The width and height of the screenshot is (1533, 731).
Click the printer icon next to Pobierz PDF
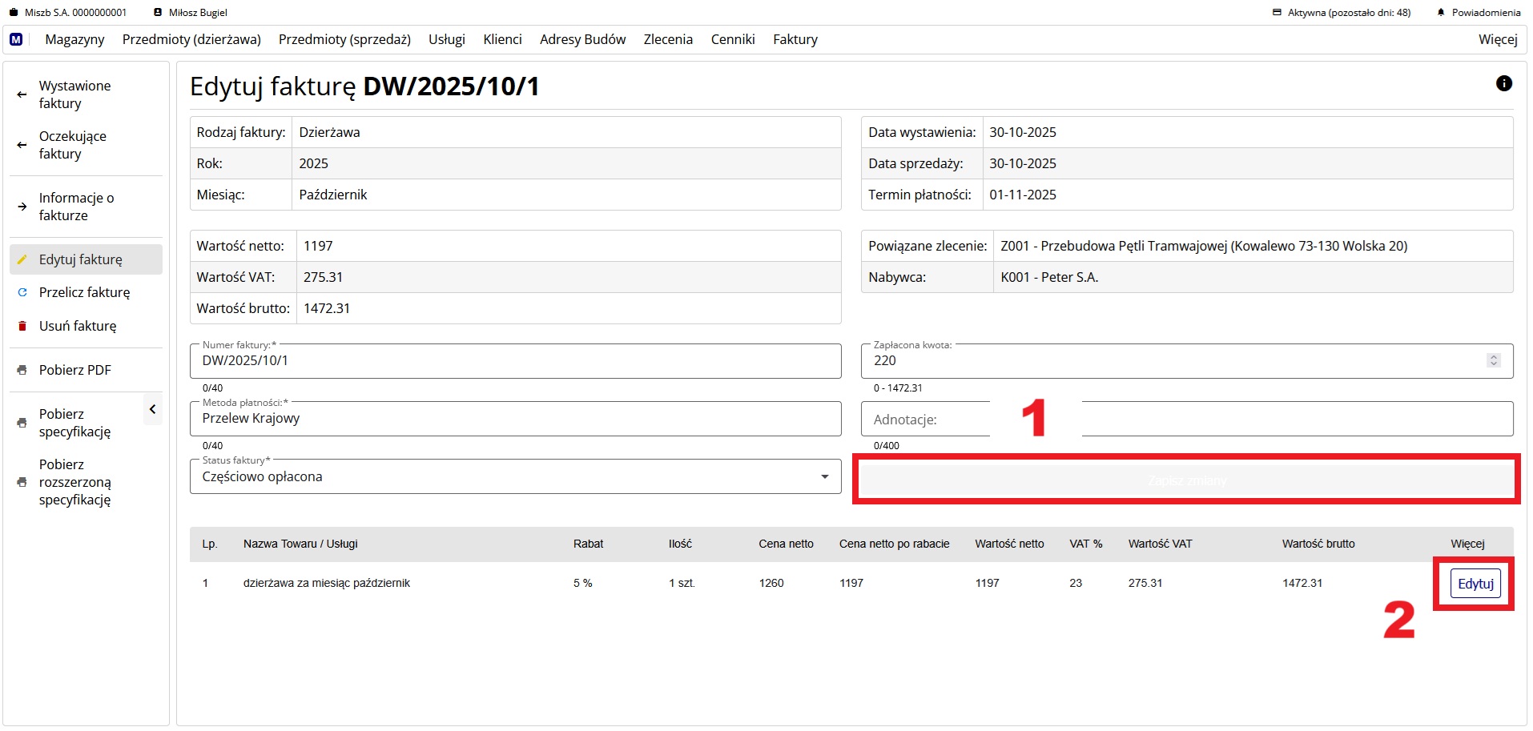(x=22, y=370)
